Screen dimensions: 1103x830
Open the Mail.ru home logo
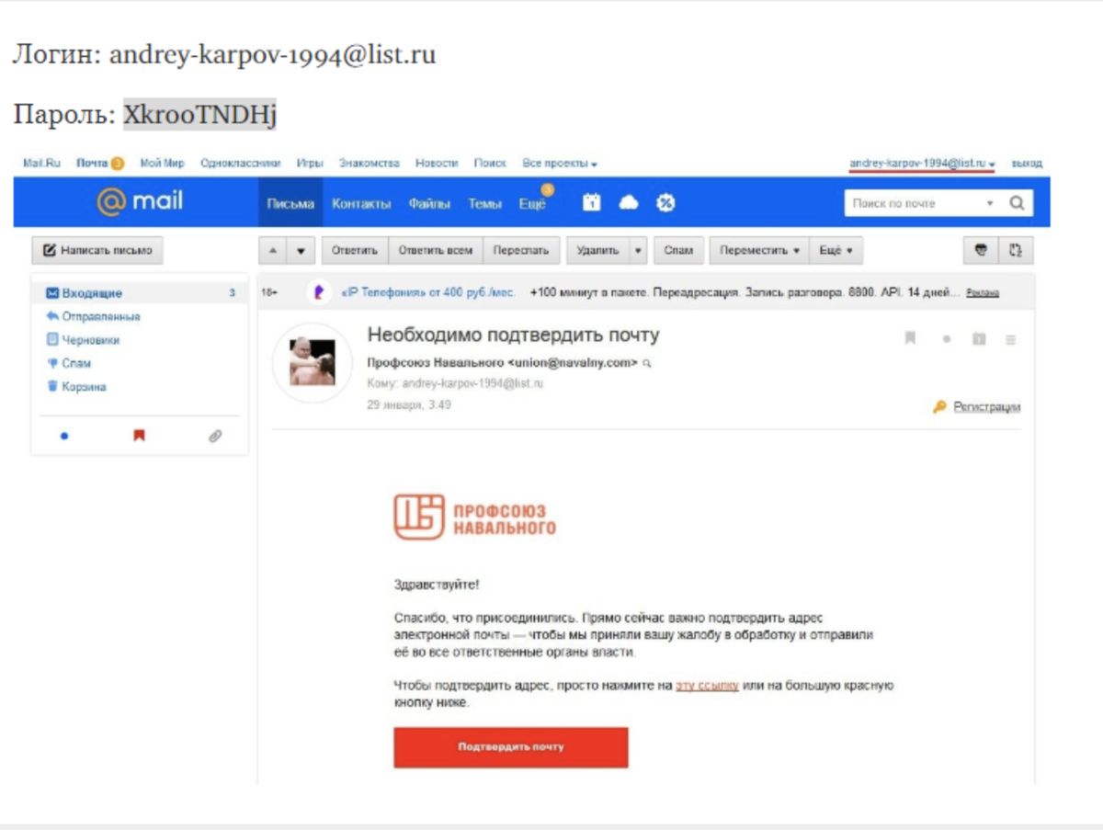pos(142,201)
